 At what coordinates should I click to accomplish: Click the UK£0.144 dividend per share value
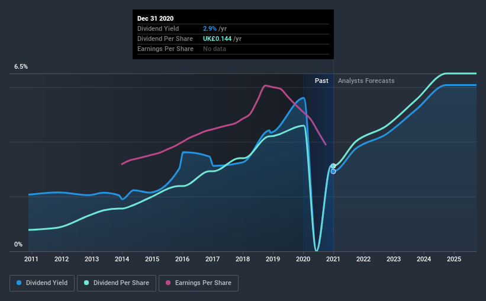(x=217, y=39)
